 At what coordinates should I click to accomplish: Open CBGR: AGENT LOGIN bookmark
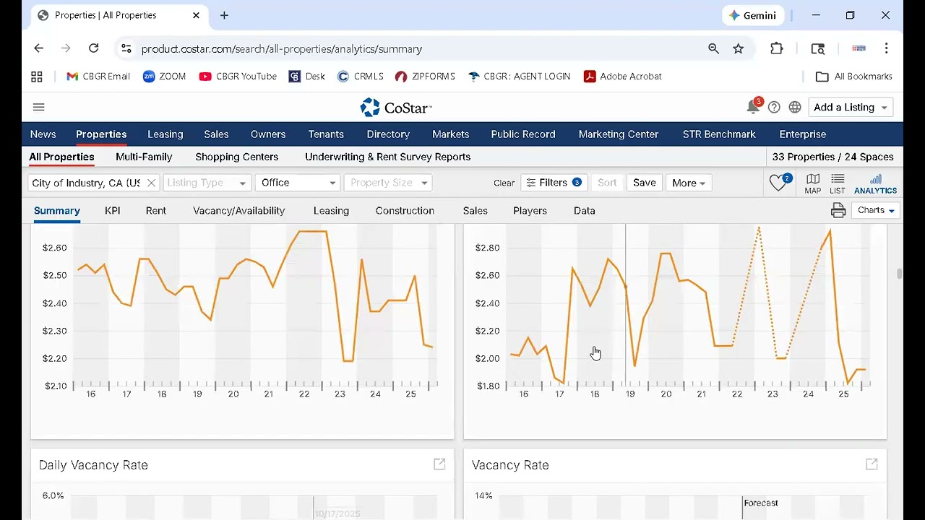tap(519, 77)
